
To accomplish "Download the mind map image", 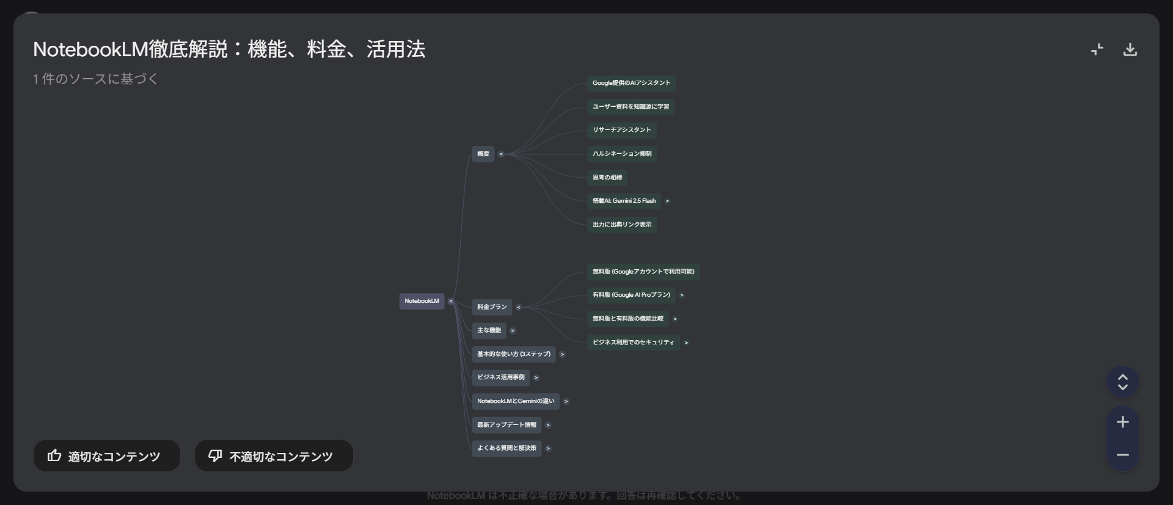I will tap(1130, 49).
